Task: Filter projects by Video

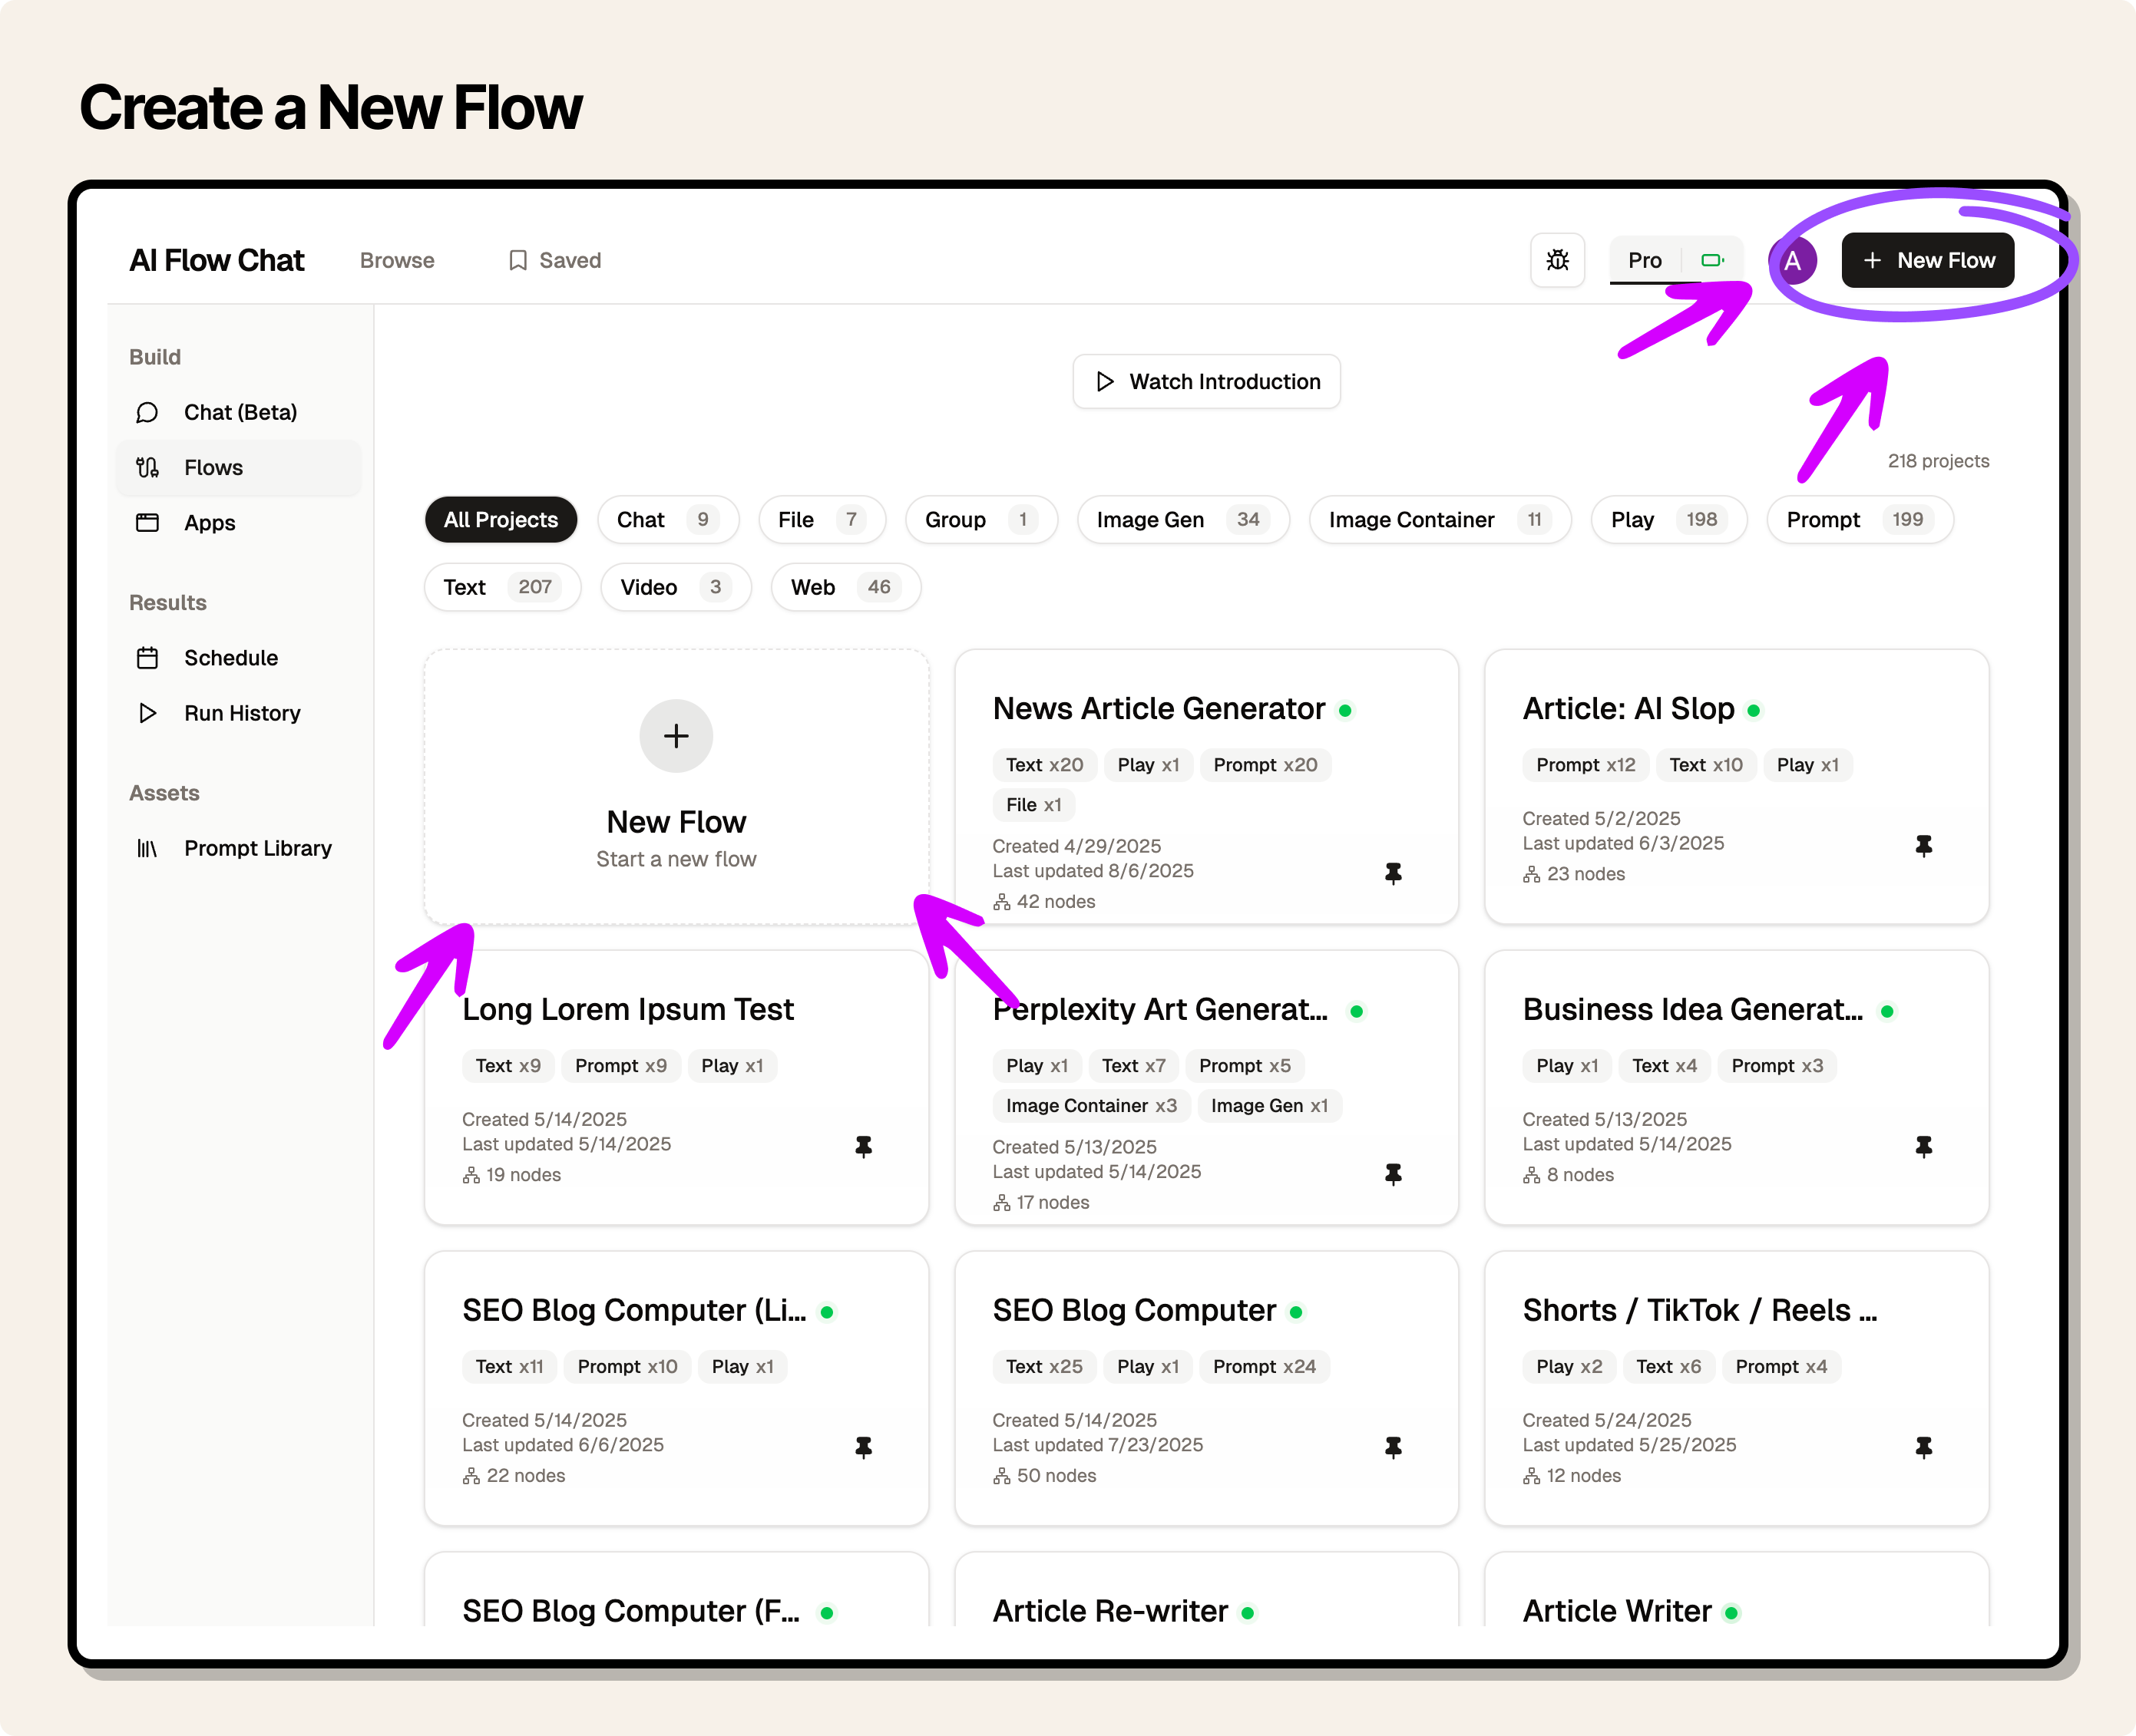Action: 676,587
